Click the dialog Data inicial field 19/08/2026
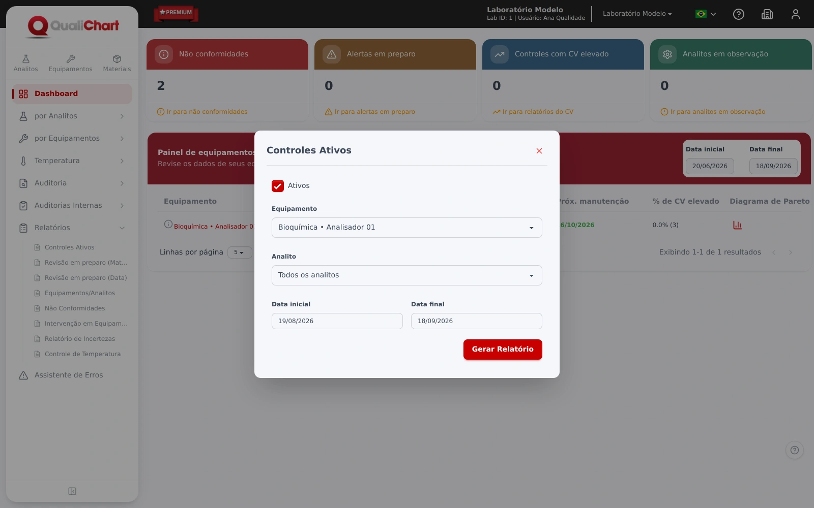This screenshot has height=508, width=814. [337, 321]
